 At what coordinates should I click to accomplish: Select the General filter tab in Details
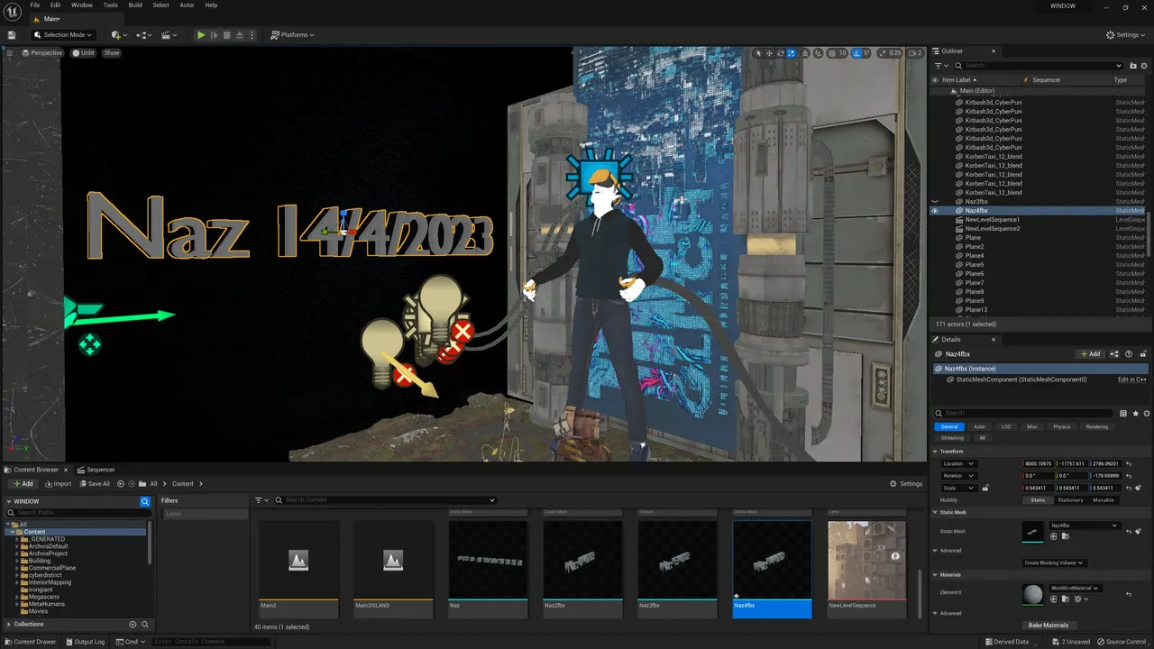point(949,427)
